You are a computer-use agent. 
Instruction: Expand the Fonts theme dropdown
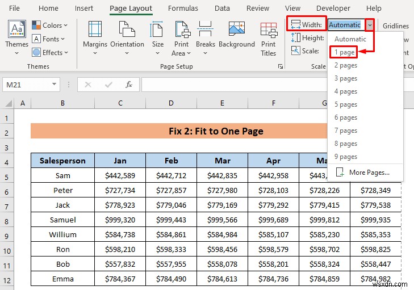49,39
